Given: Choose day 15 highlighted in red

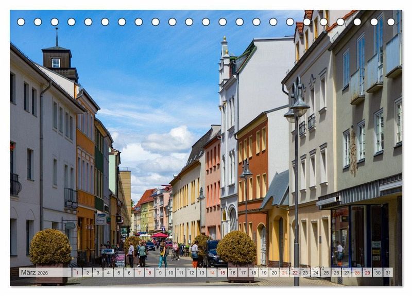Looking at the screenshot, I should pyautogui.click(x=222, y=272).
